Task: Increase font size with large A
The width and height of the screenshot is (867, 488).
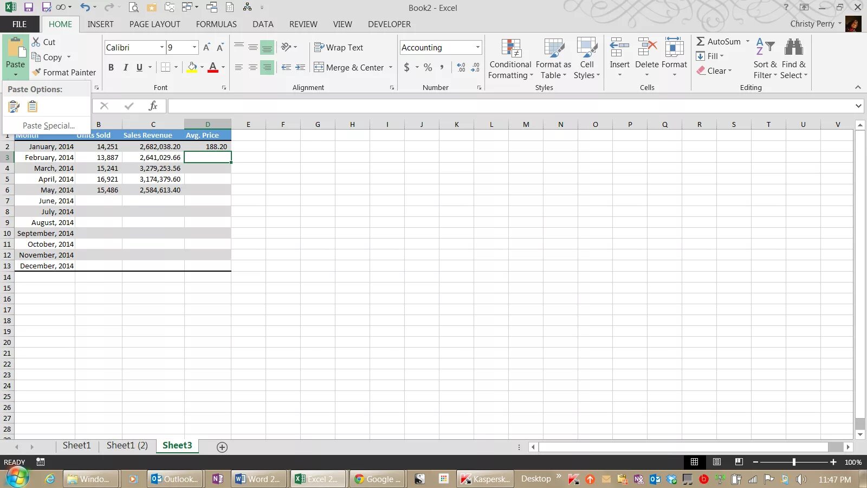Action: pos(206,47)
